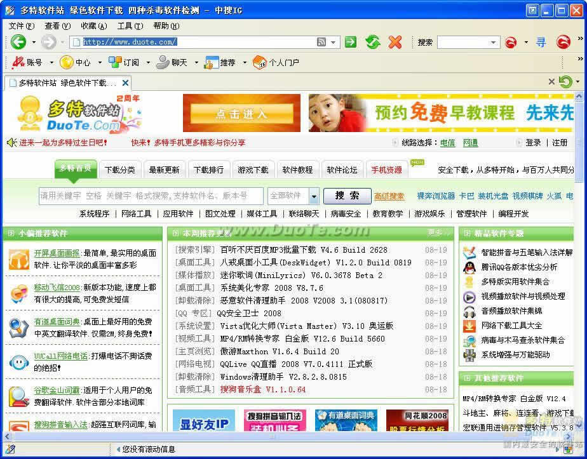Open the 帮助(H) menu
The image size is (587, 459).
pyautogui.click(x=166, y=26)
